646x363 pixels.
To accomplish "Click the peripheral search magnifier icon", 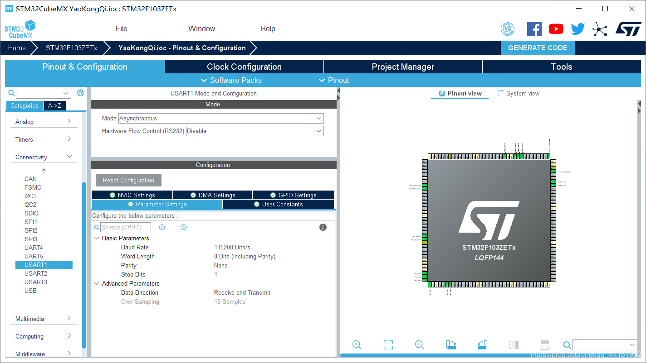I will (x=12, y=93).
